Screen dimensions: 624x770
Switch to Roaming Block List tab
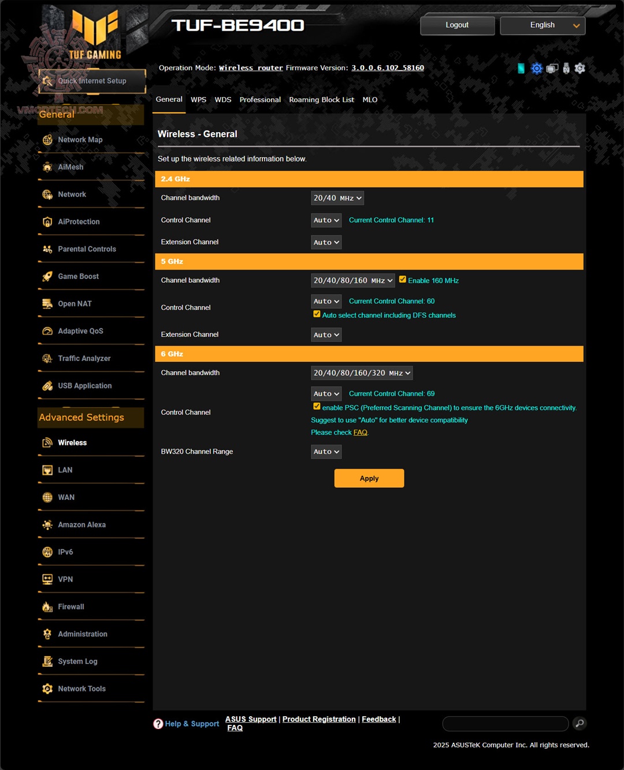coord(321,100)
